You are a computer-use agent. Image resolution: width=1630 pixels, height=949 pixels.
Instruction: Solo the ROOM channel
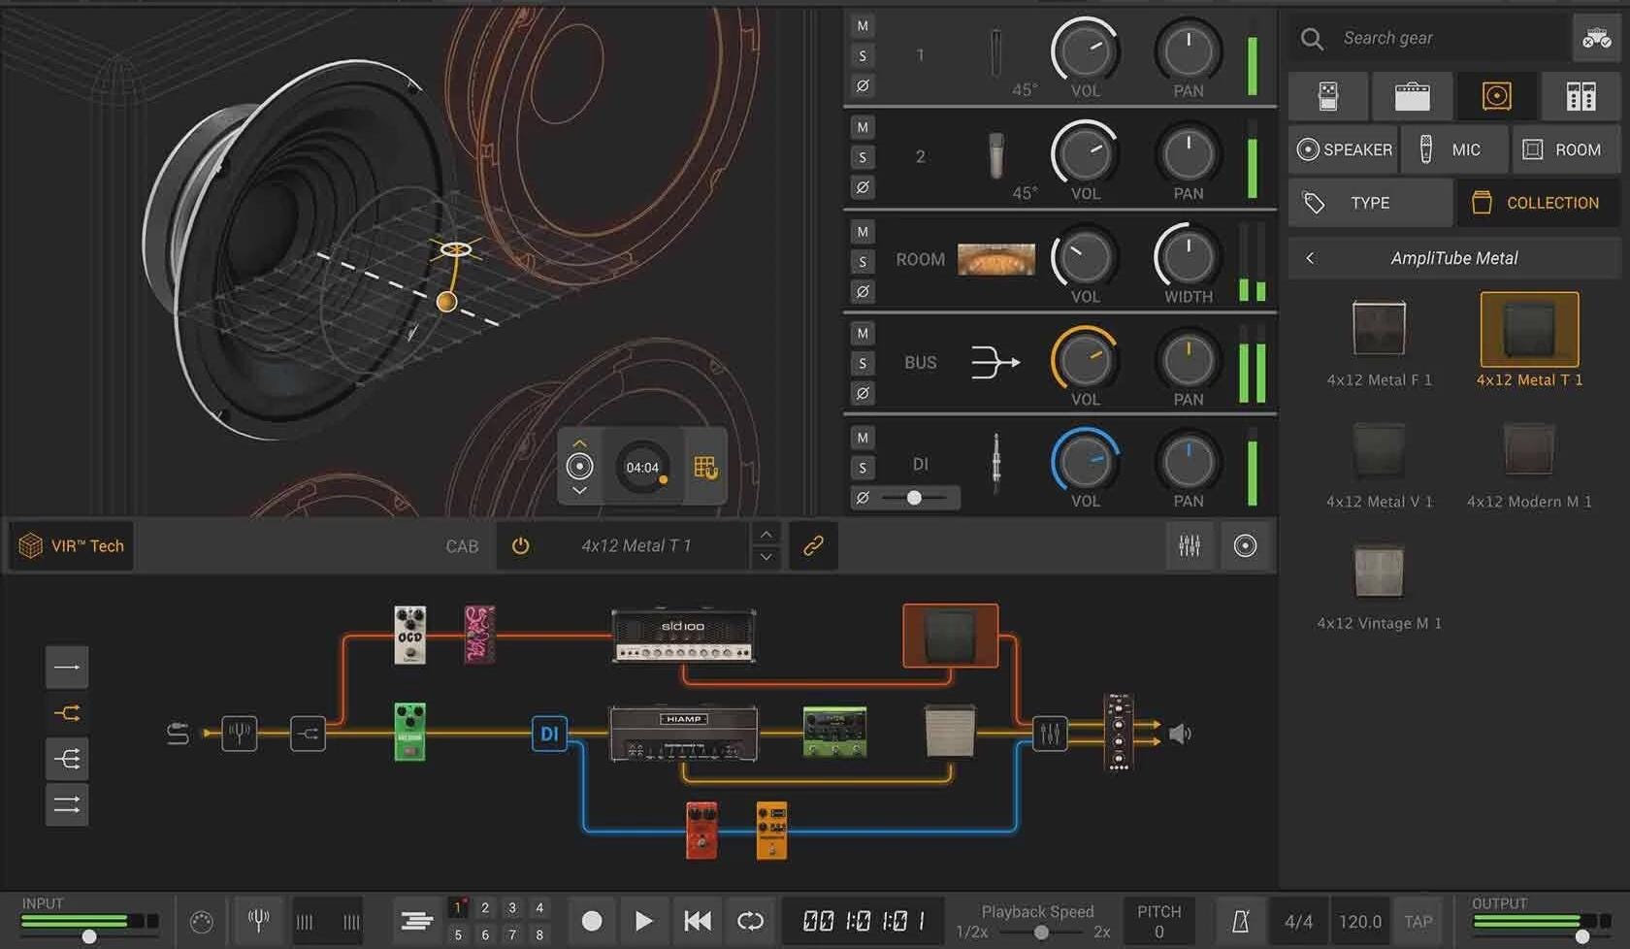point(863,262)
